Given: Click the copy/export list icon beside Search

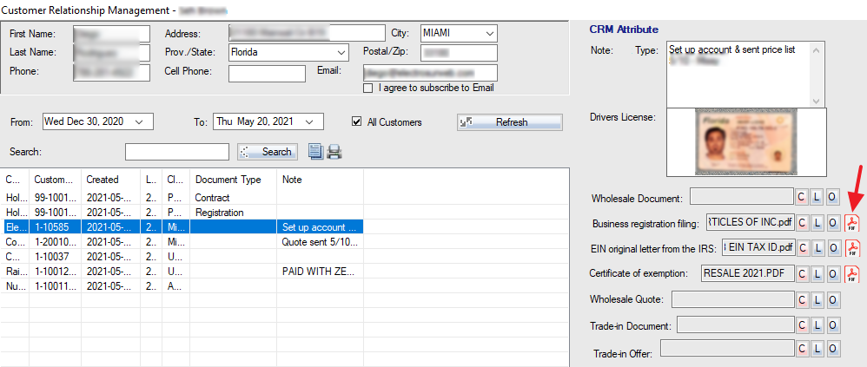Looking at the screenshot, I should [315, 151].
